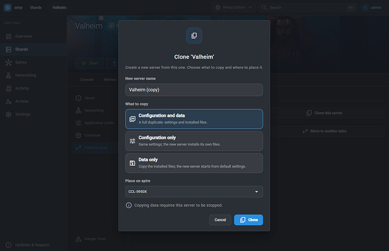Cancel the clone dialog
The image size is (389, 251).
pyautogui.click(x=220, y=220)
